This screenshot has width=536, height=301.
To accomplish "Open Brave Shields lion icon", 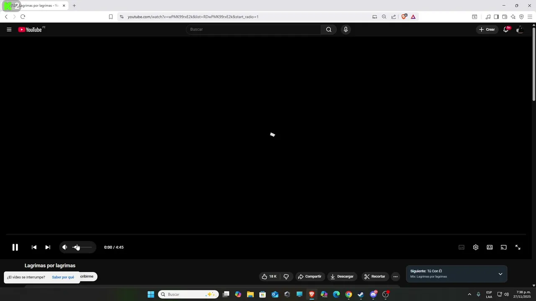I will point(404,17).
